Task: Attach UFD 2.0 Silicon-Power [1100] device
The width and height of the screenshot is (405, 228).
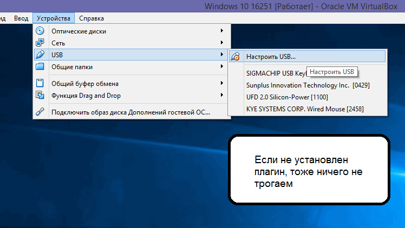Action: click(x=307, y=97)
